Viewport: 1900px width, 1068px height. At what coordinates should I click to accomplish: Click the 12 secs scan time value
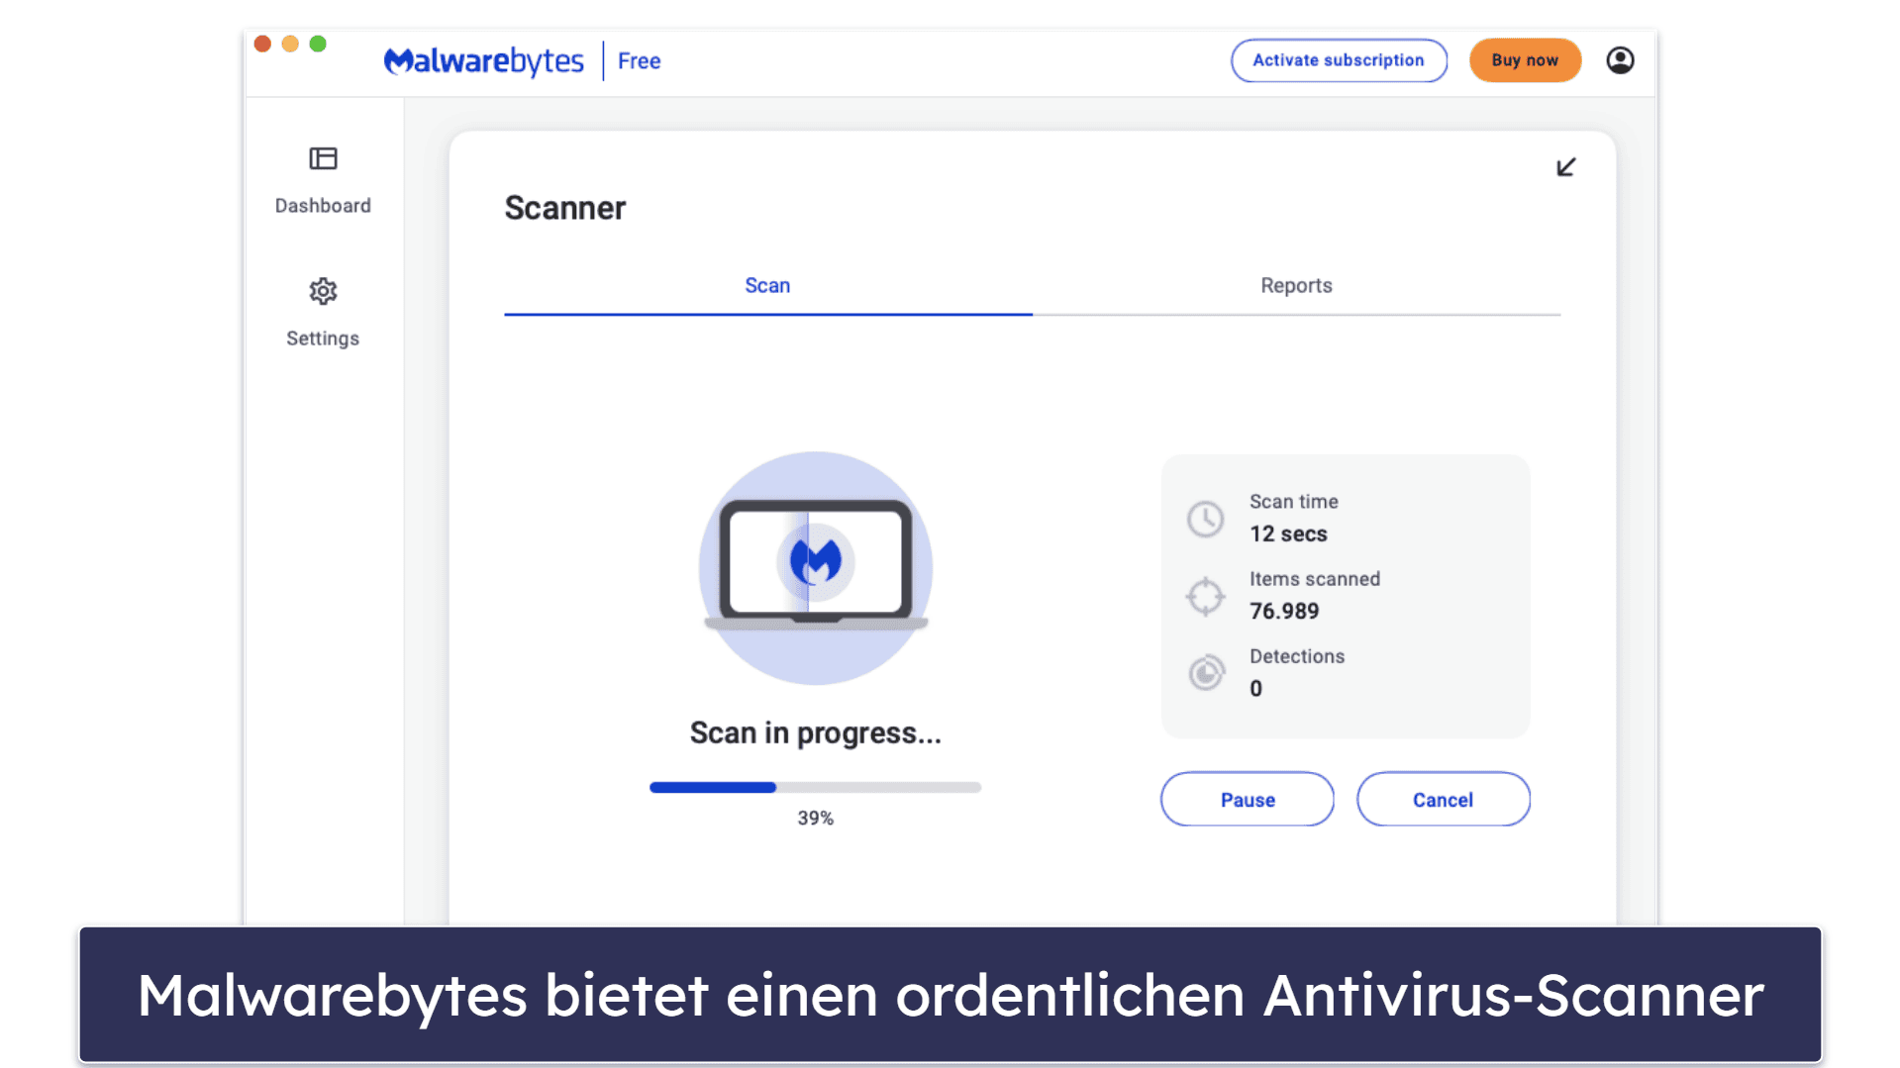(x=1288, y=534)
